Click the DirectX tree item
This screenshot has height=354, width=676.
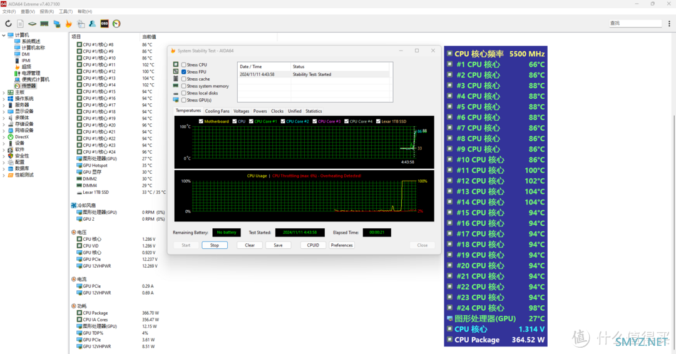pyautogui.click(x=19, y=137)
